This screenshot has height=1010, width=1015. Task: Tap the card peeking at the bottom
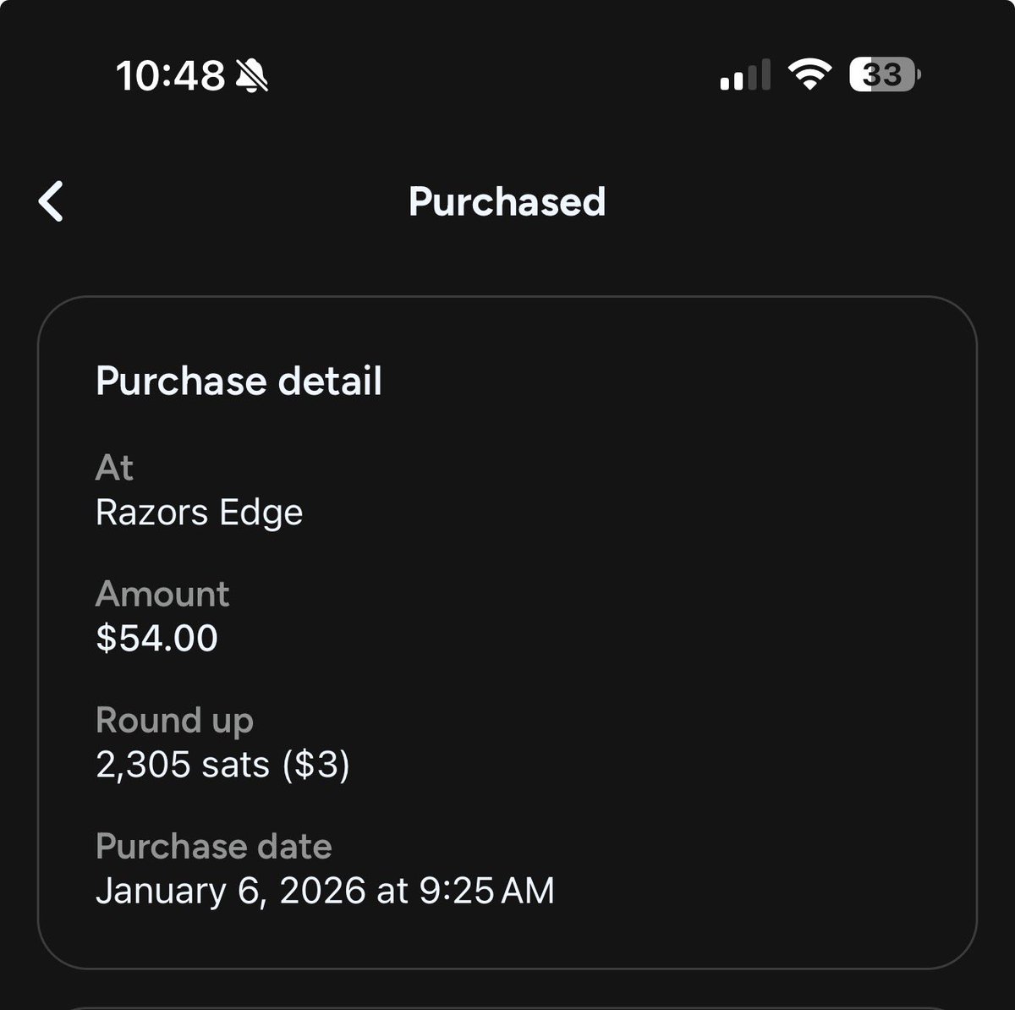(x=507, y=1005)
